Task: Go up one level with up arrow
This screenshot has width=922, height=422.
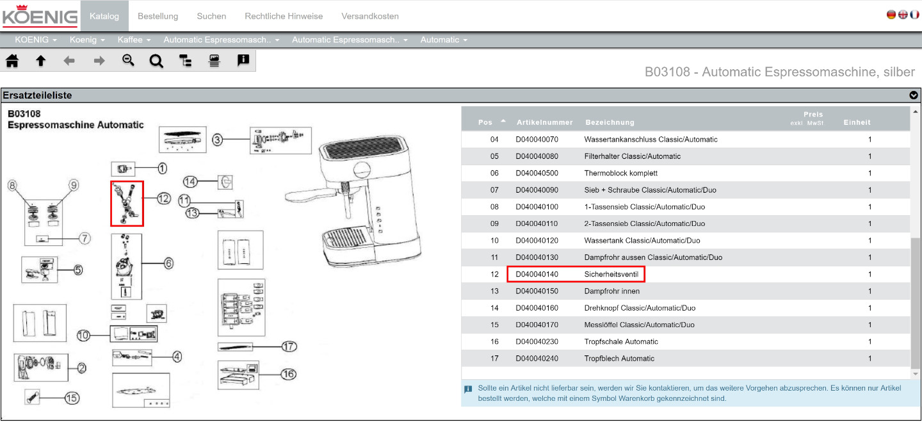Action: pos(41,61)
